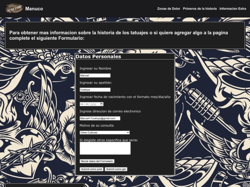Click the Manuco site title
250x187 pixels.
34,9
